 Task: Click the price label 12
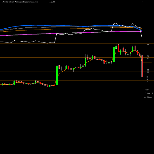[148, 70]
